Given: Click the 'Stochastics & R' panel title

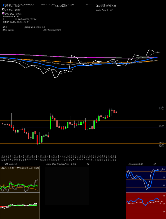Looking at the screenshot, I should click(135, 164).
